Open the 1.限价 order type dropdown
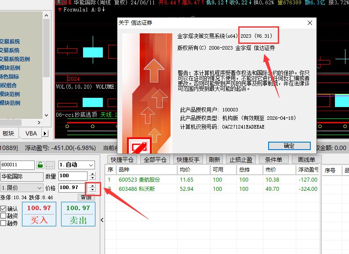This screenshot has height=254, width=349. click(22, 188)
